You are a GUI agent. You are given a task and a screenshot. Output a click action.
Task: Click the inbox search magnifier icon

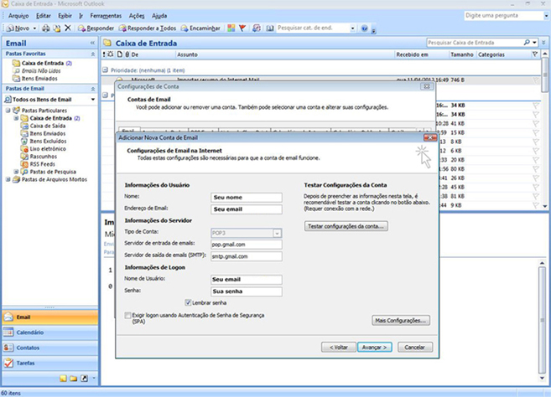527,43
